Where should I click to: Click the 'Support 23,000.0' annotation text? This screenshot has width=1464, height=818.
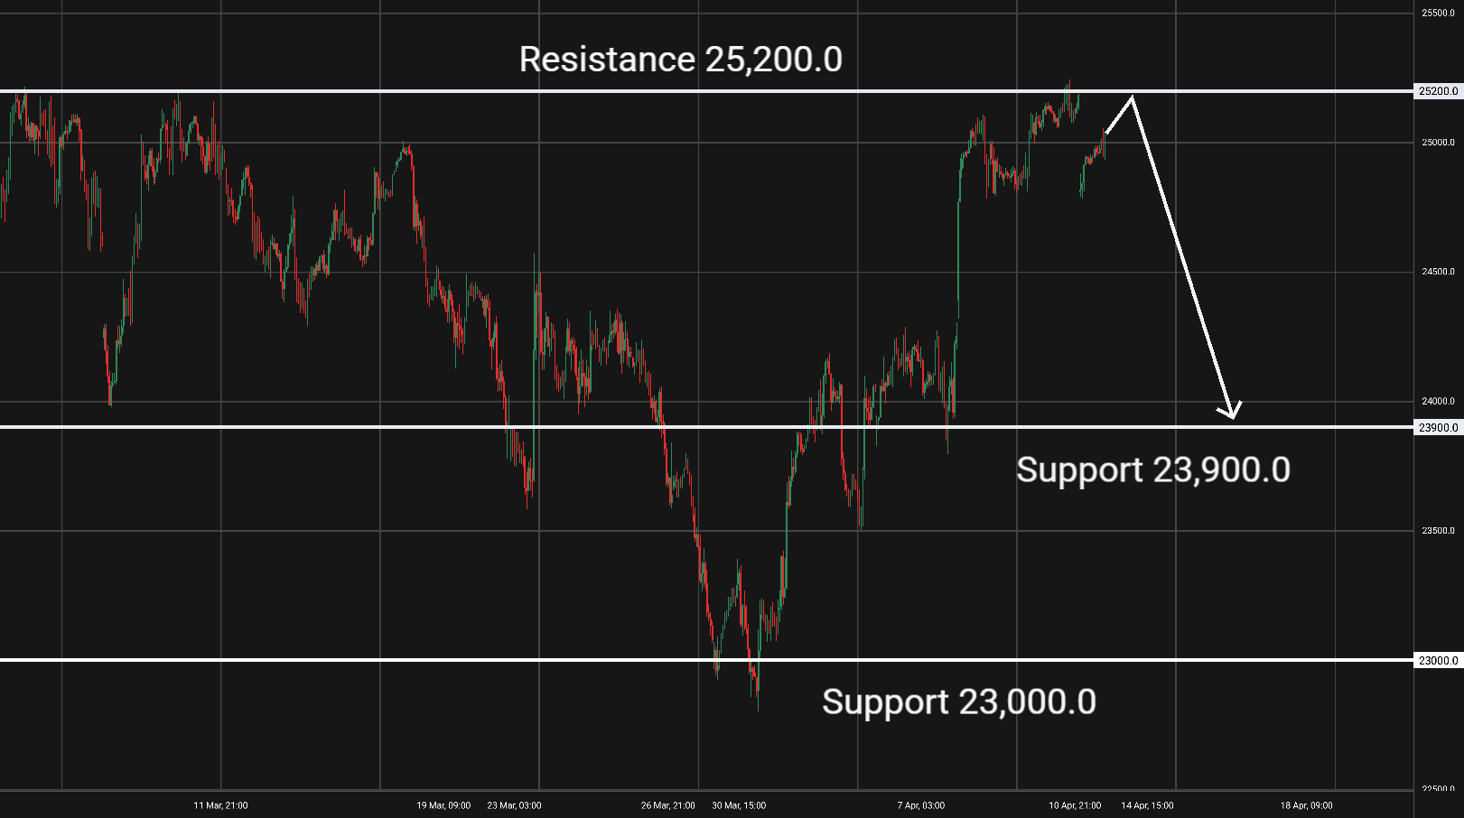pyautogui.click(x=958, y=702)
